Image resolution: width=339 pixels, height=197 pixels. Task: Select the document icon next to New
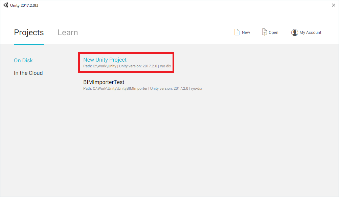pyautogui.click(x=237, y=31)
